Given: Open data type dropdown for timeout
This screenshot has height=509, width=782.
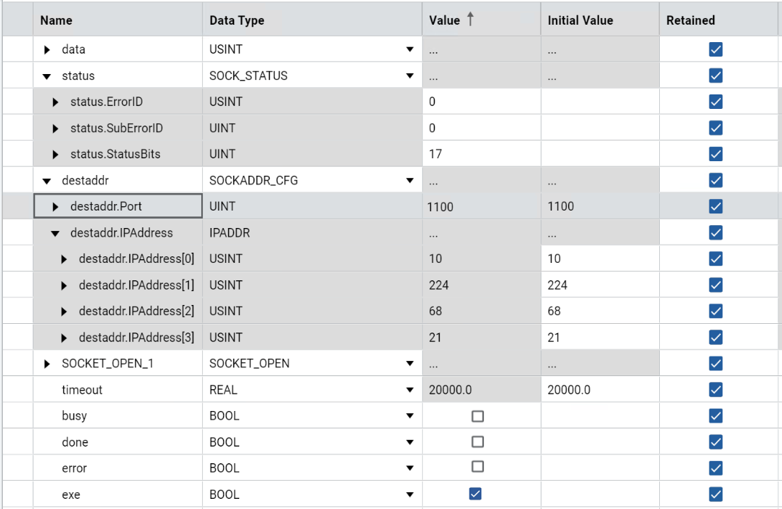Looking at the screenshot, I should coord(409,390).
